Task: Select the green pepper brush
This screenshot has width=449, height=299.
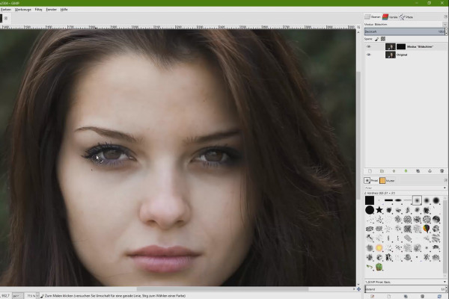Action: click(x=379, y=267)
